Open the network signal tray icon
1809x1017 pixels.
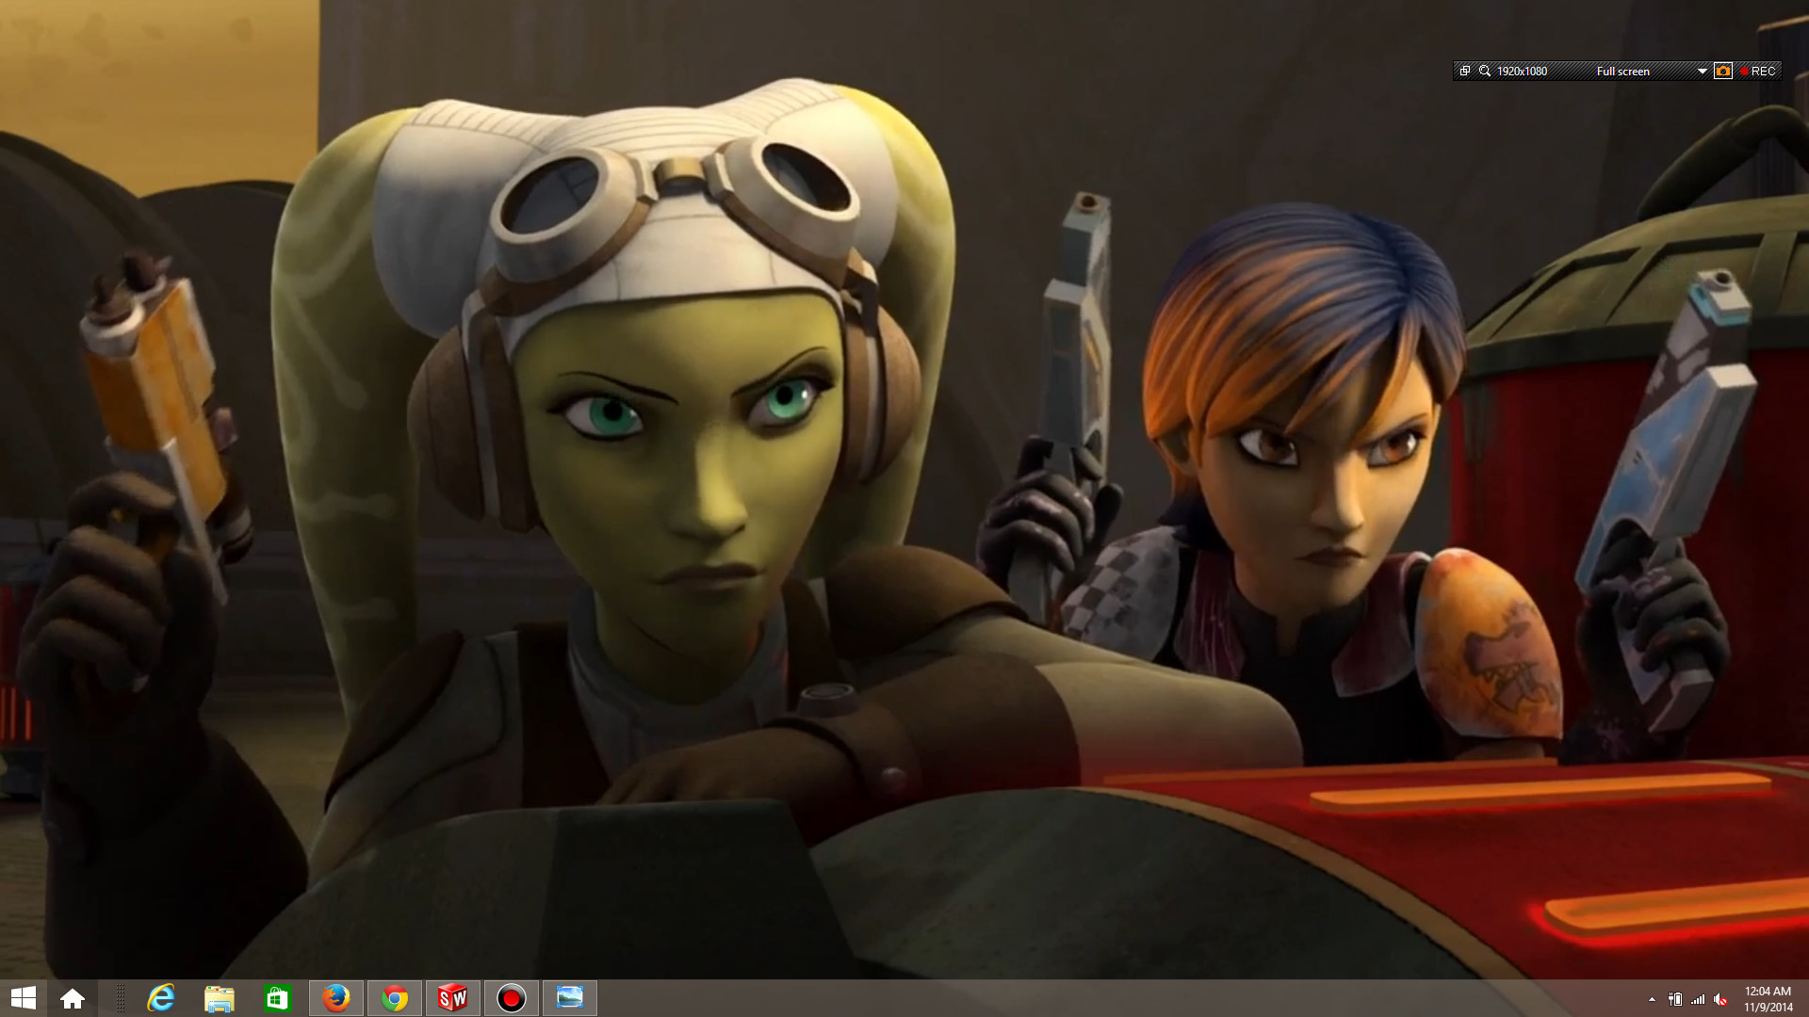click(x=1698, y=999)
